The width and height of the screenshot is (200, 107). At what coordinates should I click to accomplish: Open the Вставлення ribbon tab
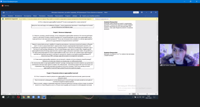click(x=18, y=16)
